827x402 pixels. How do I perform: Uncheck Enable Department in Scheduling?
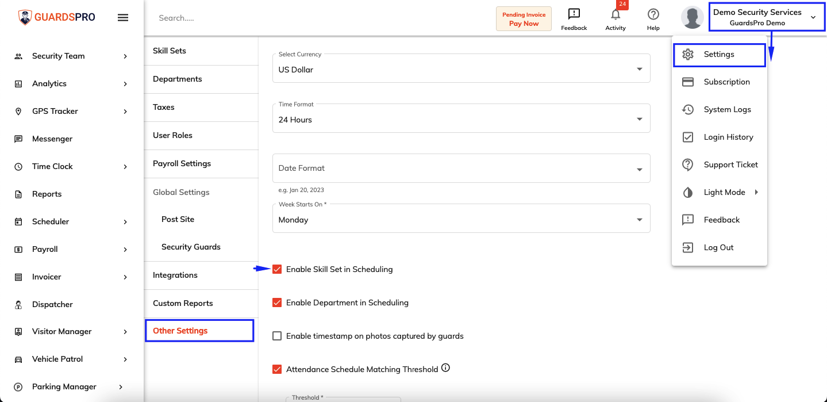click(277, 303)
